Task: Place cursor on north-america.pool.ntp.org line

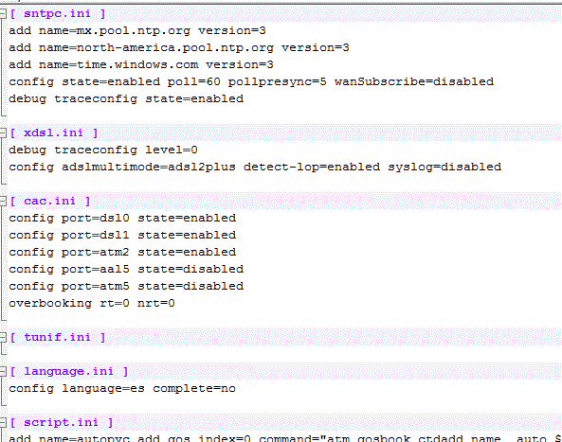Action: (179, 48)
